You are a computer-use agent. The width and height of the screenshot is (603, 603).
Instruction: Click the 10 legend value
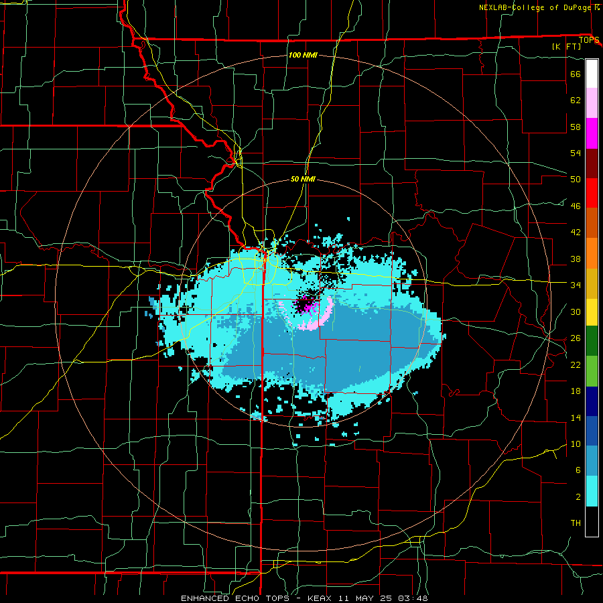tap(576, 444)
